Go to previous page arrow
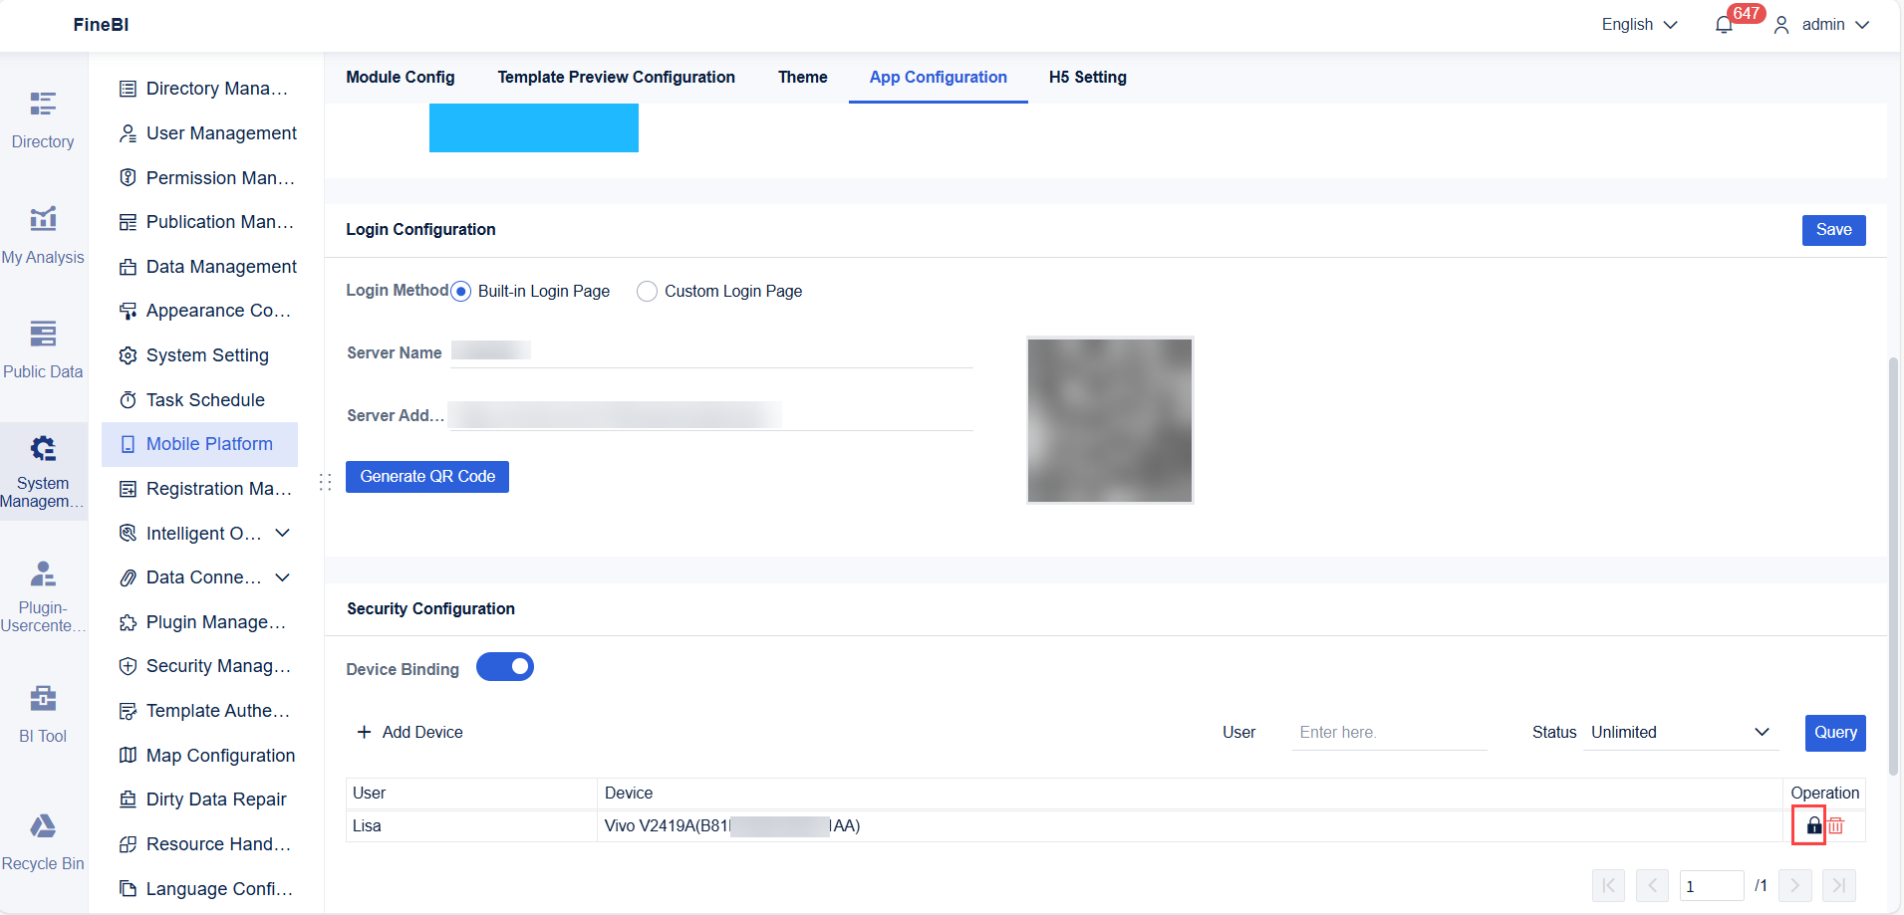The height and width of the screenshot is (915, 1904). tap(1652, 885)
